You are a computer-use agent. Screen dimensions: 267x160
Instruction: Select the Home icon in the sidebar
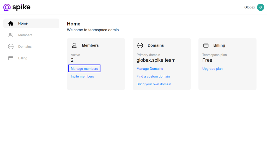coord(10,23)
